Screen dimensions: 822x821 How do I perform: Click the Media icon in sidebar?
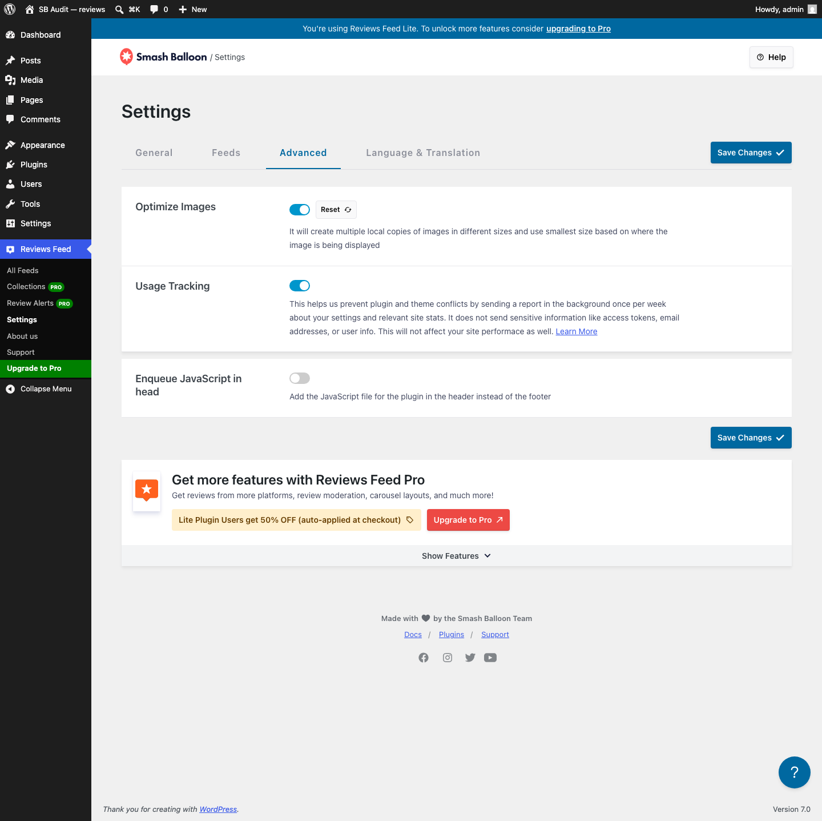point(10,80)
